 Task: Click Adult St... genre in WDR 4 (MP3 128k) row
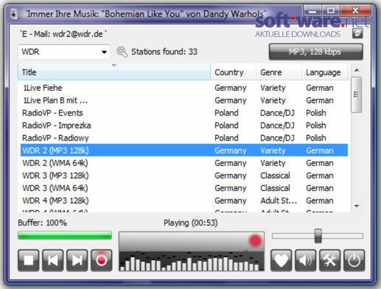279,201
